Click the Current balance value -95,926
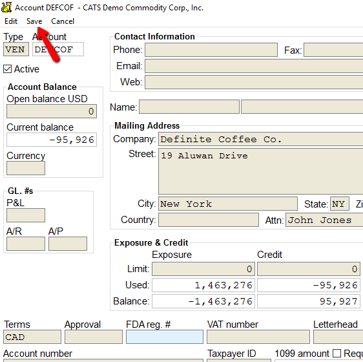The image size is (363, 362). click(52, 140)
